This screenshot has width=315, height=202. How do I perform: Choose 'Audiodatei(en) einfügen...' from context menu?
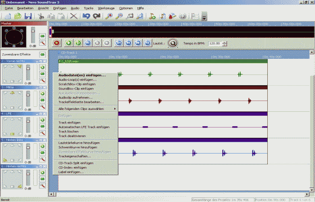[82, 75]
